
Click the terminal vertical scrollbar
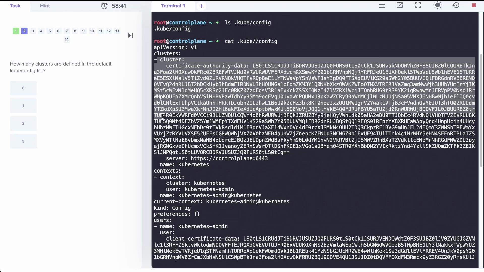(x=481, y=110)
